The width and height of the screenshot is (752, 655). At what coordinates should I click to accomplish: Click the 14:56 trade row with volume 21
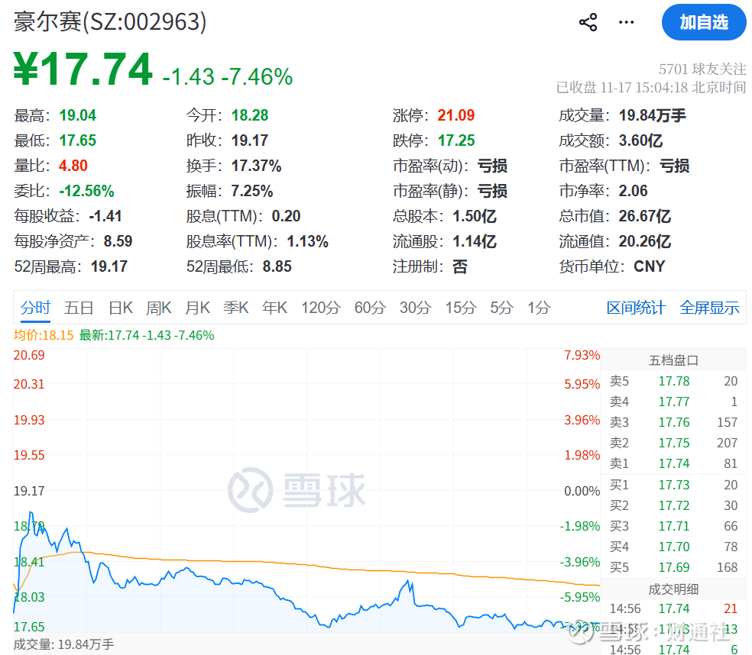pos(673,608)
